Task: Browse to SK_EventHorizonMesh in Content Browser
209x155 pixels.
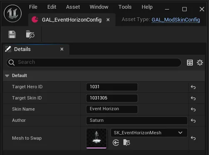Action: tap(126, 143)
